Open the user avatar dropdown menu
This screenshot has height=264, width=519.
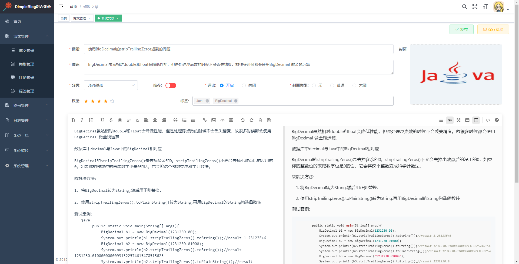(501, 7)
